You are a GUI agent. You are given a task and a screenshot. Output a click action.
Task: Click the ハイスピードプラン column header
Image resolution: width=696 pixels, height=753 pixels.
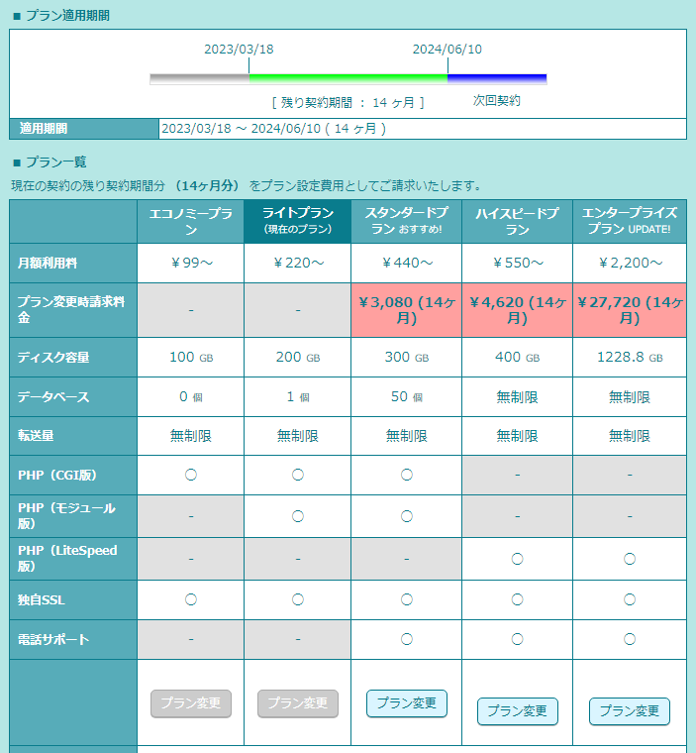pyautogui.click(x=518, y=221)
